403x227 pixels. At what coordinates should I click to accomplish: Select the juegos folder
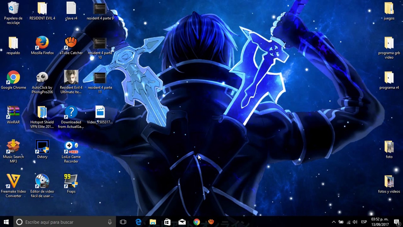[x=389, y=11]
